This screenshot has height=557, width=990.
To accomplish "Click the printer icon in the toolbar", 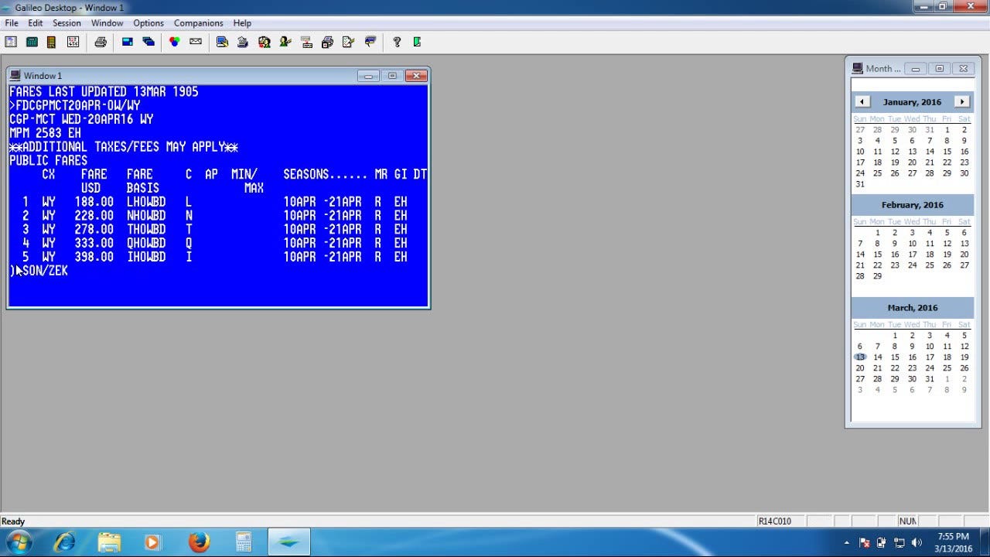I will (101, 42).
